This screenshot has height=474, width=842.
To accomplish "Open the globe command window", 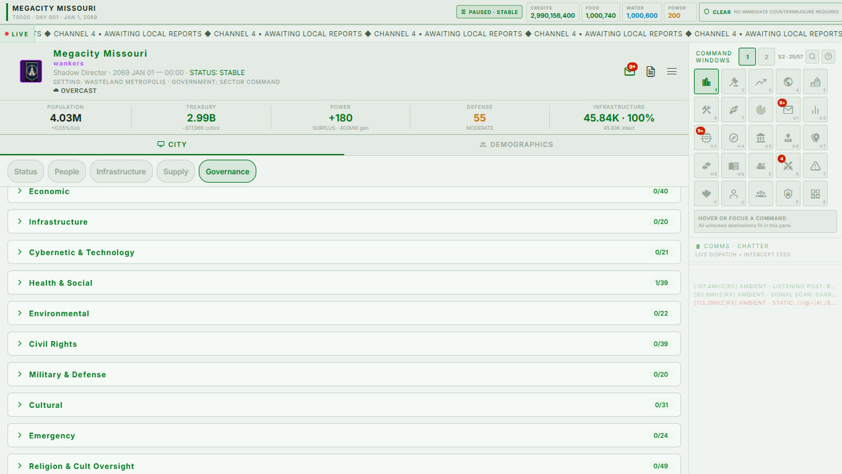I will pos(788,82).
